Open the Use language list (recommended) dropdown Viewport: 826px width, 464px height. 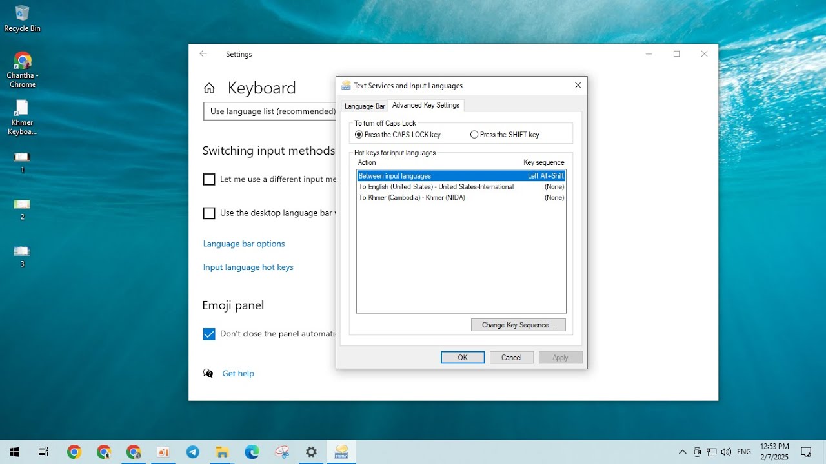click(x=270, y=111)
